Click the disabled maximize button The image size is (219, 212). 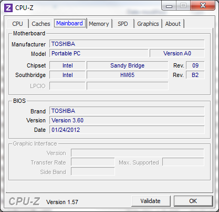[x=183, y=6]
